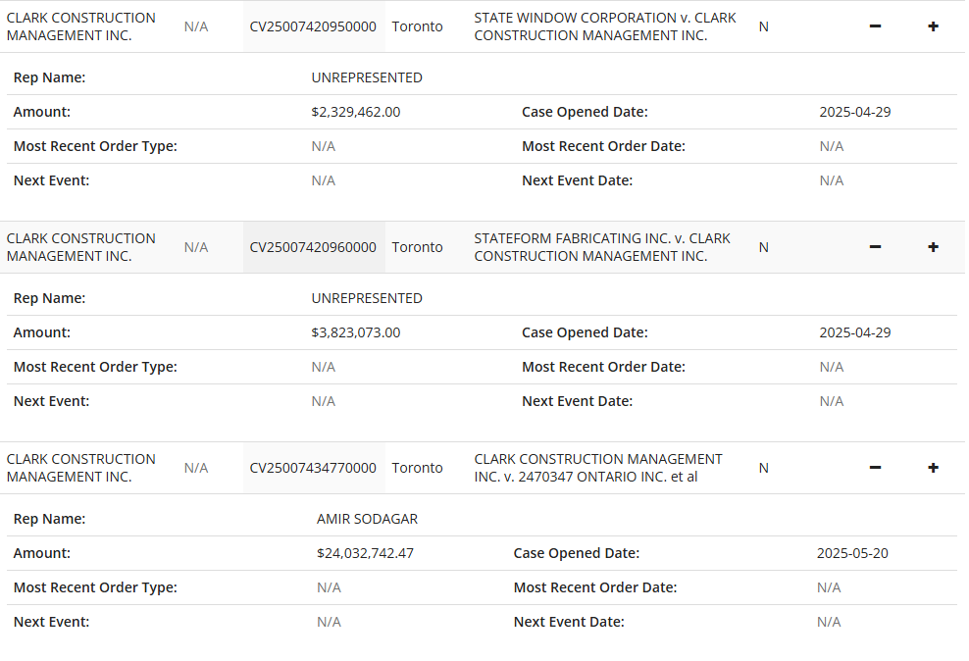
Task: Expand the 2470347 Ontario Inc. case row
Action: point(933,468)
